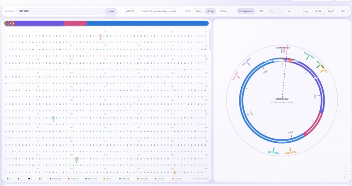Click the Load button
The image size is (352, 186).
point(111,11)
